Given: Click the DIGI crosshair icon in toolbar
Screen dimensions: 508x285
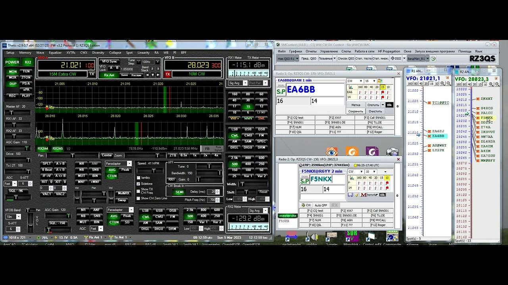Looking at the screenshot, I should (392, 59).
